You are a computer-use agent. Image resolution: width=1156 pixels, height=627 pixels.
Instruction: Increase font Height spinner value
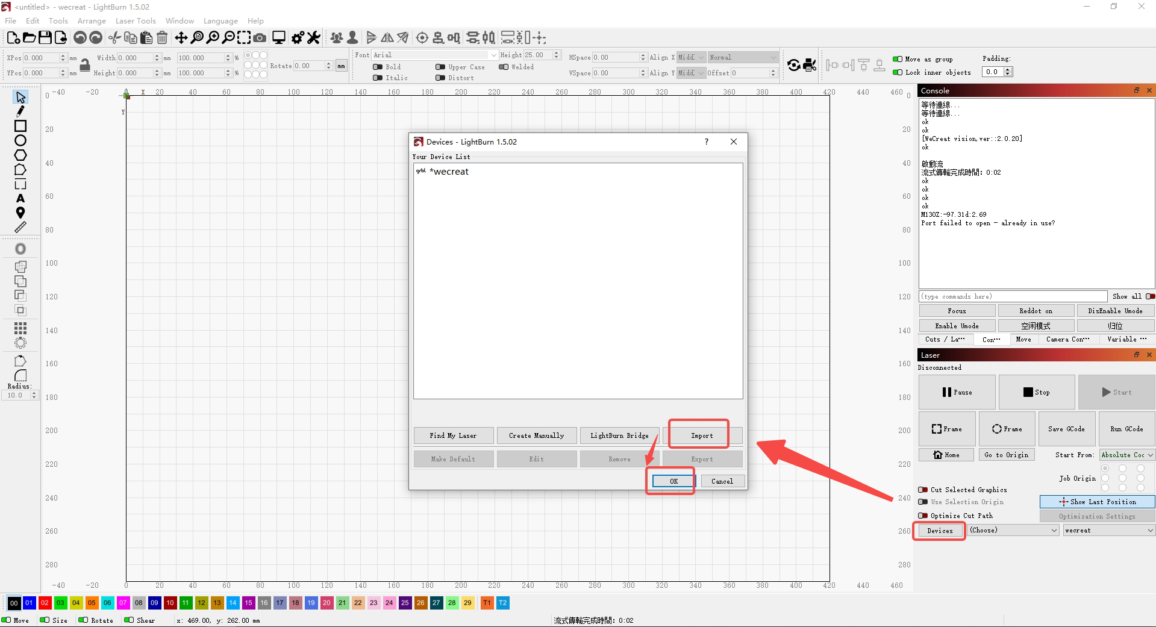tap(557, 52)
